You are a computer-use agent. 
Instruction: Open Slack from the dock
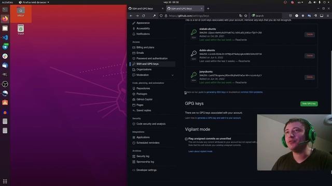click(x=5, y=56)
